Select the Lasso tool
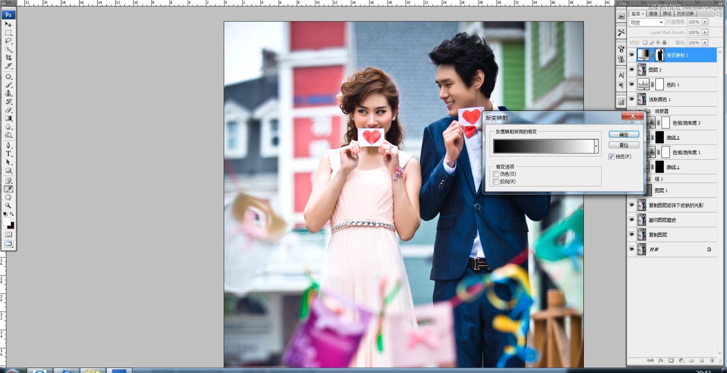 [8, 41]
